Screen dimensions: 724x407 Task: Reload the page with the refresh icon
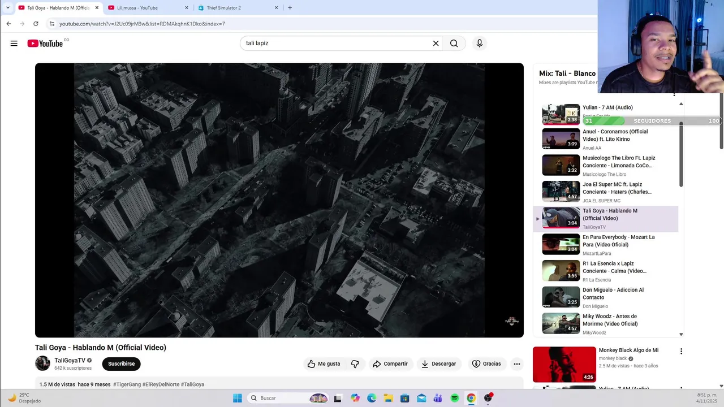36,24
